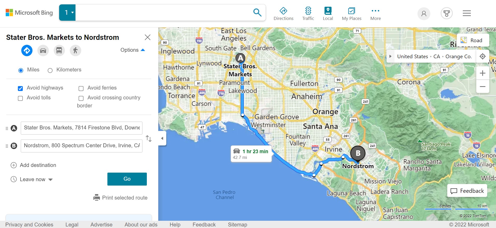
Task: Select the Kilometers radio button
Action: coord(50,70)
